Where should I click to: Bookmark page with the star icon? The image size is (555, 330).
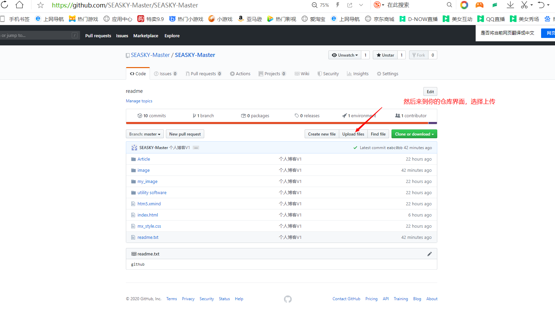click(40, 5)
